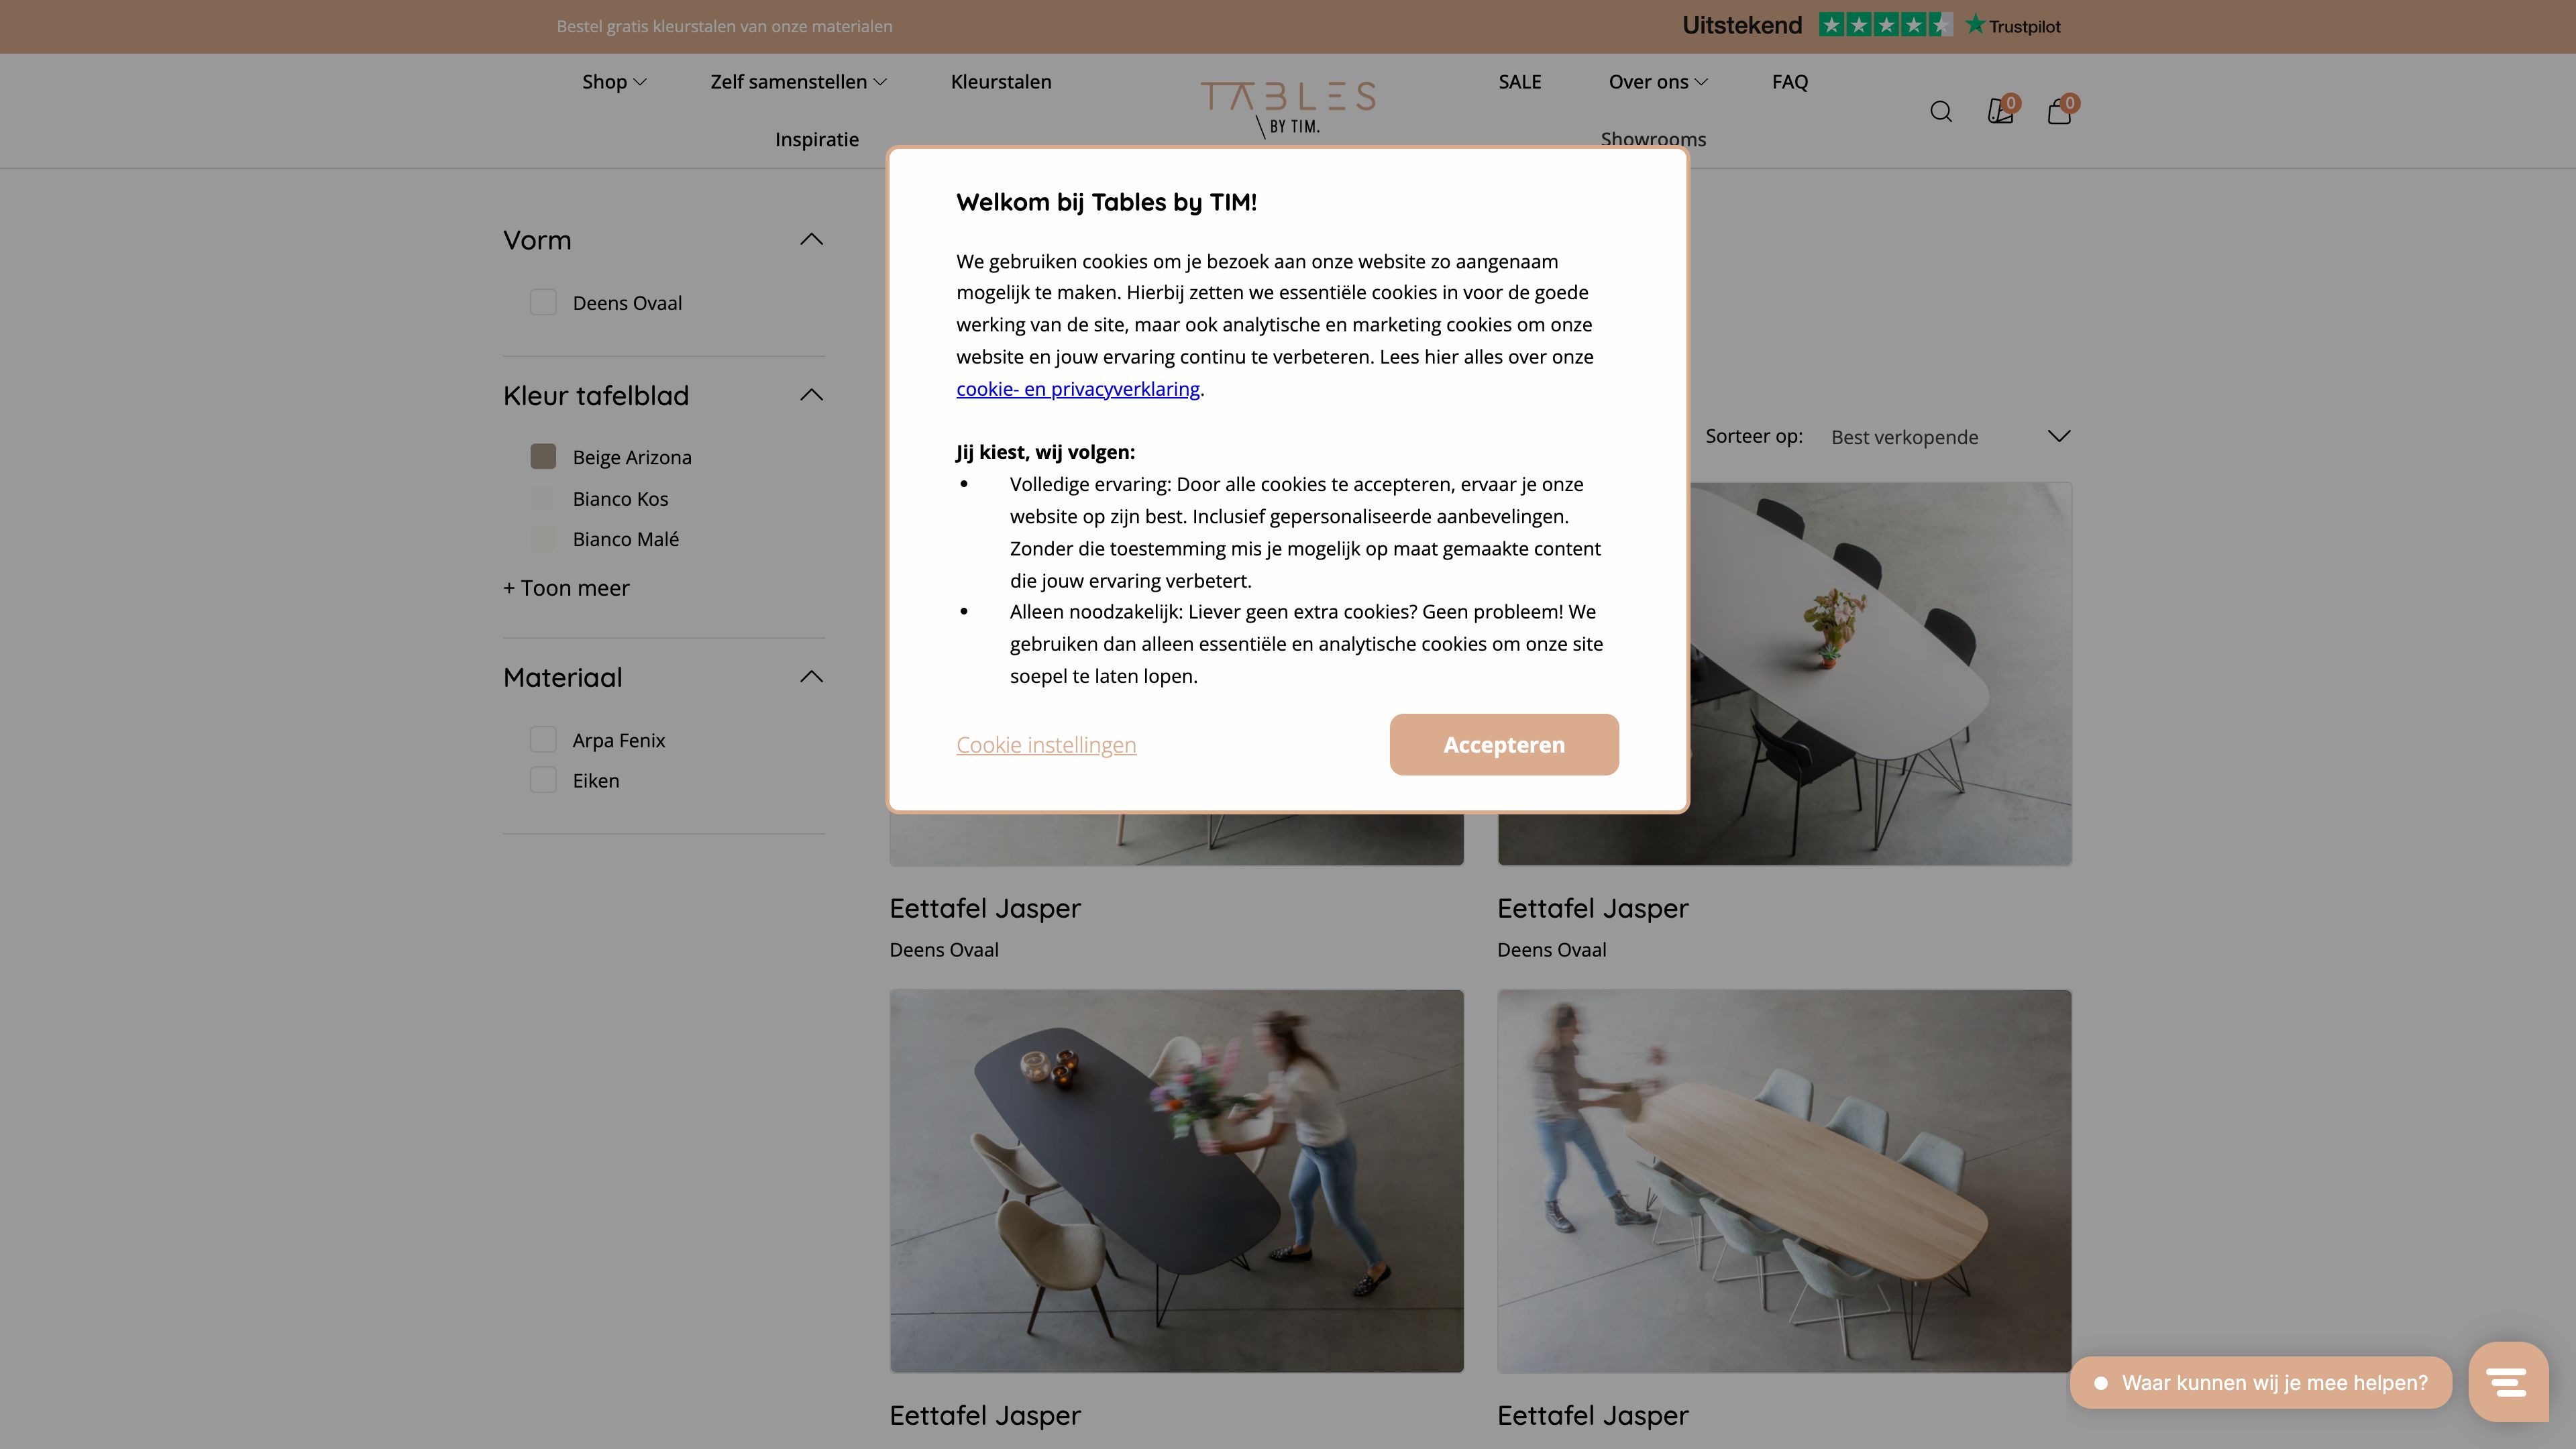Click the Trustpilot star rating
Screen dimensions: 2576x1449
(1885, 25)
